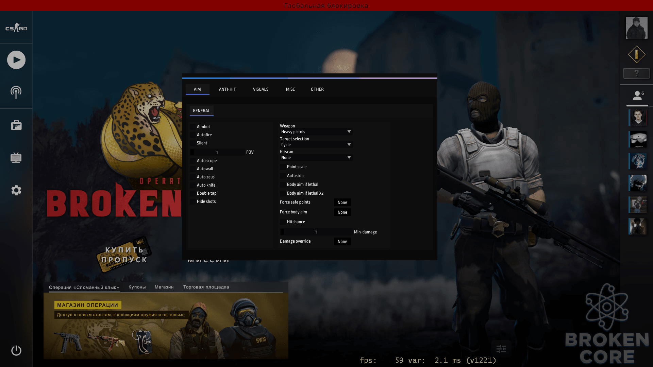Click Force safe points None keybind

[x=342, y=203]
